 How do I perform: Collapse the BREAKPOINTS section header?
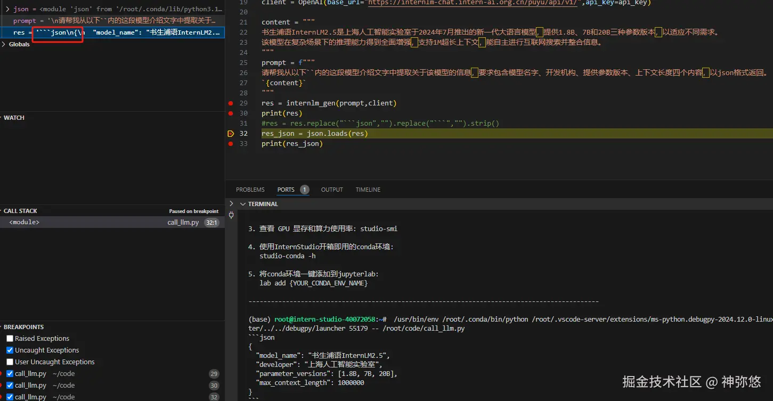coord(23,327)
